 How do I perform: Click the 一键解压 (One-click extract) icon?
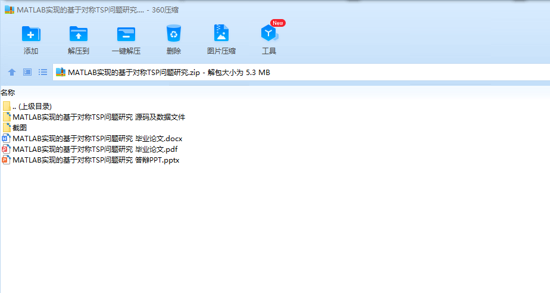click(126, 34)
